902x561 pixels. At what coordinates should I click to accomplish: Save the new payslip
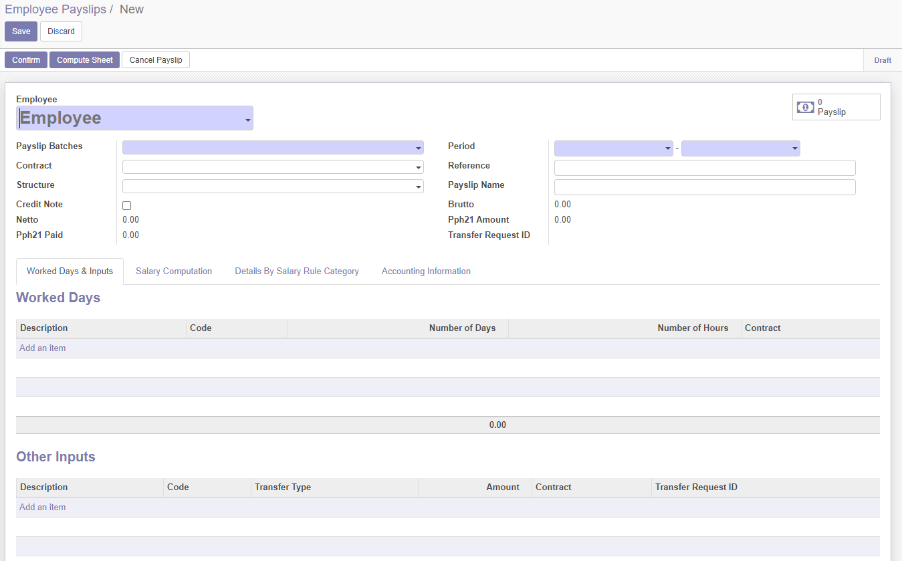pyautogui.click(x=21, y=31)
